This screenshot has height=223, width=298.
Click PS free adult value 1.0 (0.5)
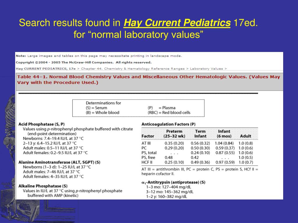pos(246,158)
